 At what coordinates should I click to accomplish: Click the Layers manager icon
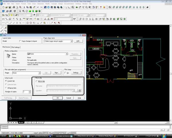pyautogui.click(x=3, y=15)
